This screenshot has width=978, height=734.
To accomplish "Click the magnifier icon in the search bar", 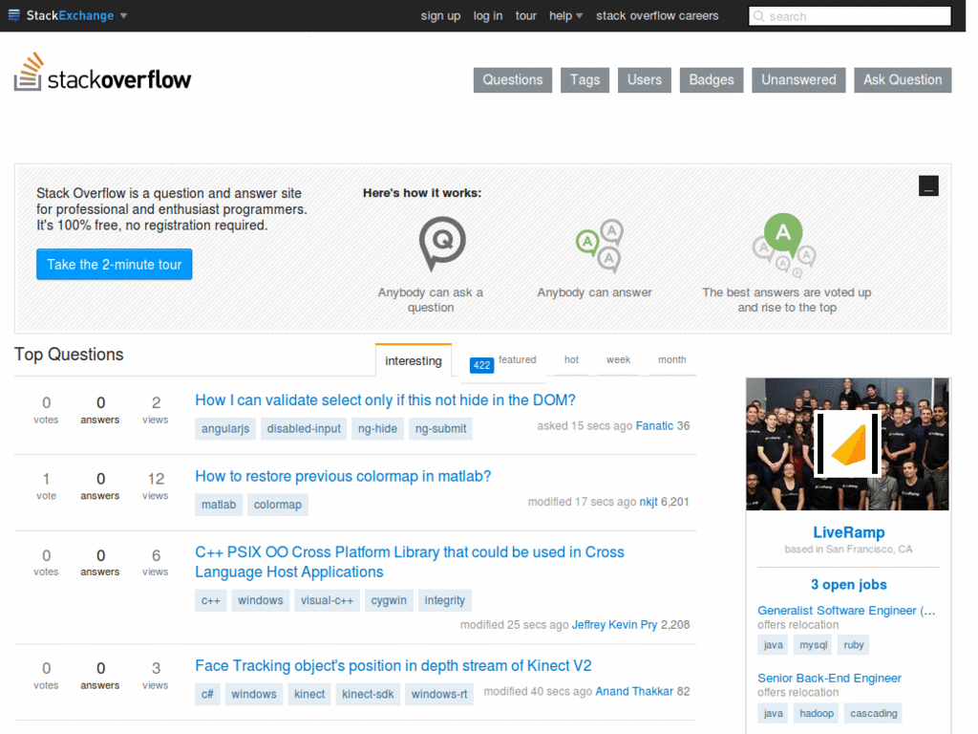I will pos(759,15).
